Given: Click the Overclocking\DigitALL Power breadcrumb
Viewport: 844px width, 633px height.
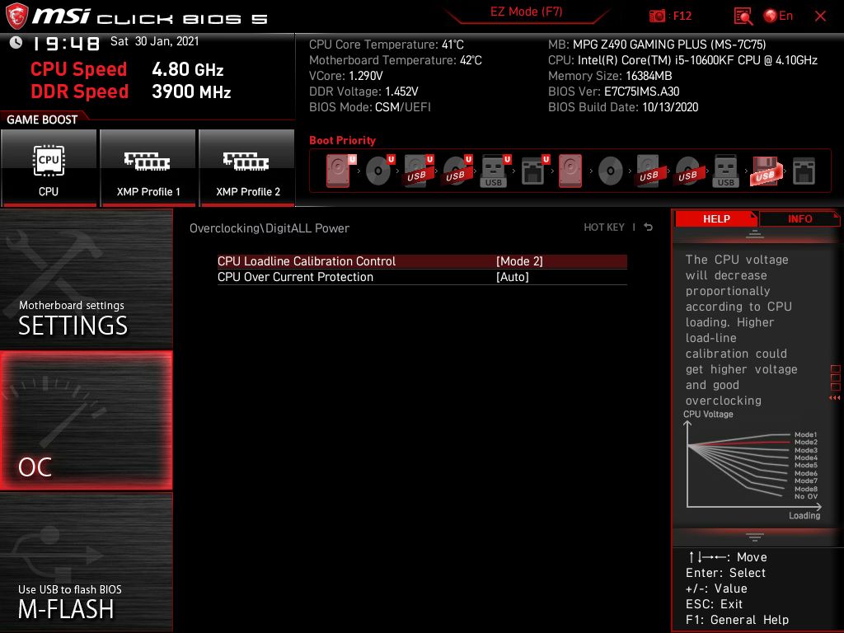Looking at the screenshot, I should tap(270, 228).
